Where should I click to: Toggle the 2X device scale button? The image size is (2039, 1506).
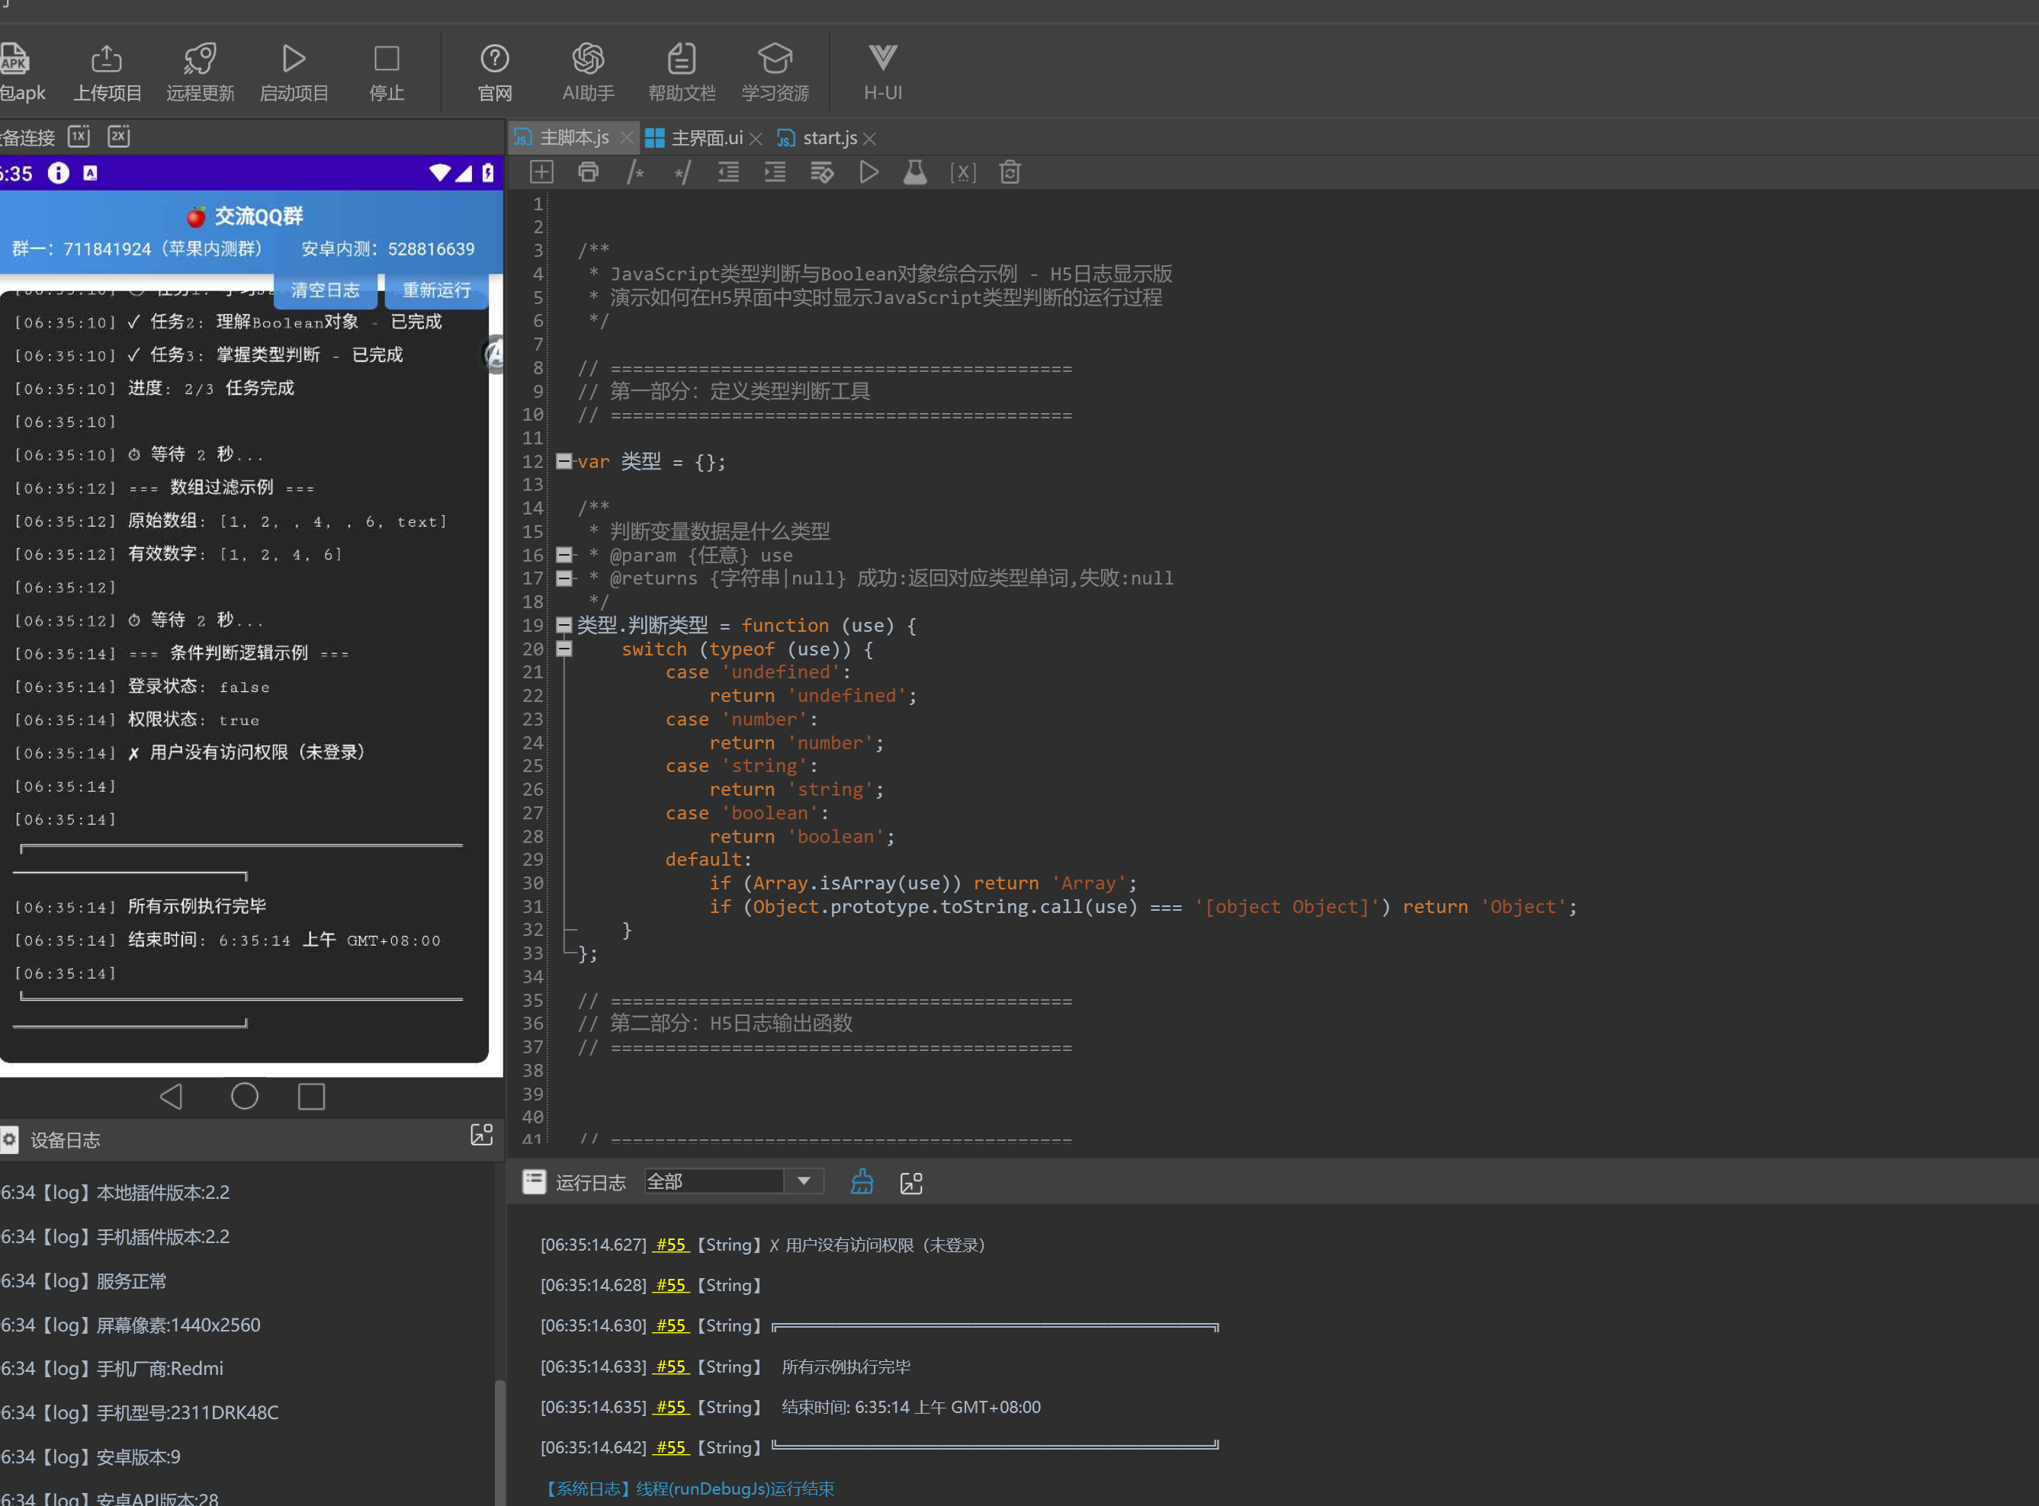click(118, 136)
